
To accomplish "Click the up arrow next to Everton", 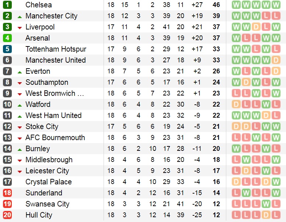I will tap(20, 72).
